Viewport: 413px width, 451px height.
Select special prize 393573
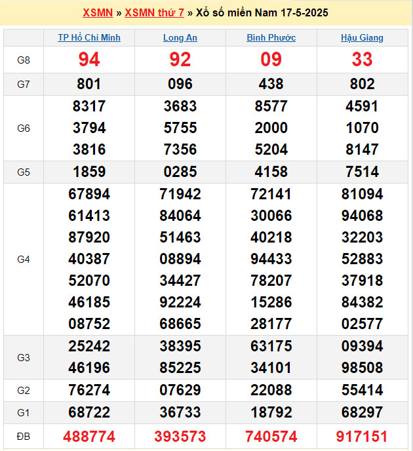click(180, 437)
